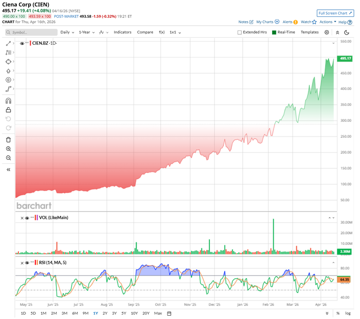Hide the VOL indicator pane
360x319 pixels.
(27, 218)
